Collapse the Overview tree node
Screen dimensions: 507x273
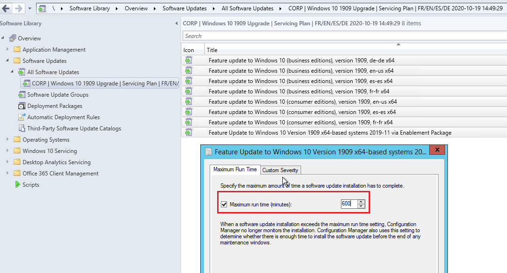(3, 38)
